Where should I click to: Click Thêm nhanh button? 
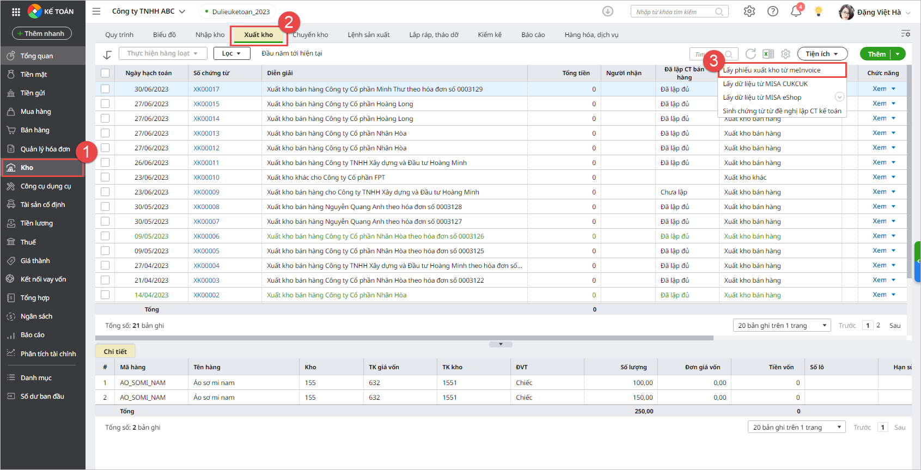coord(42,34)
